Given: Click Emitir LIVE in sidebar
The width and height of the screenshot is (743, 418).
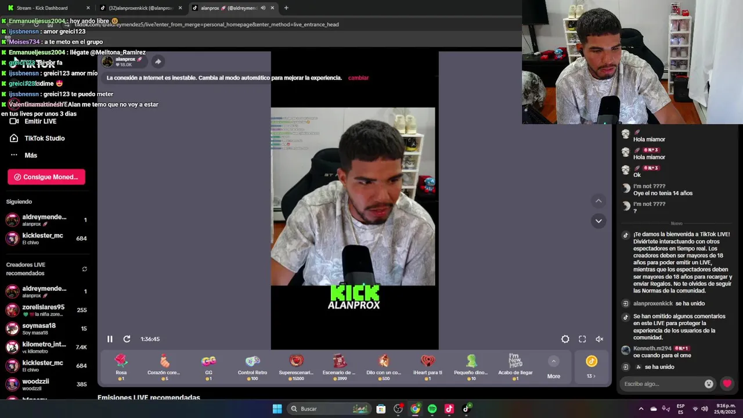Looking at the screenshot, I should coord(33,121).
